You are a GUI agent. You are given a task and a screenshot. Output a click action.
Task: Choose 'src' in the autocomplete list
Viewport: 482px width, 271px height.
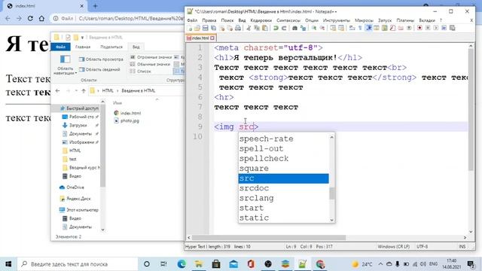point(283,178)
